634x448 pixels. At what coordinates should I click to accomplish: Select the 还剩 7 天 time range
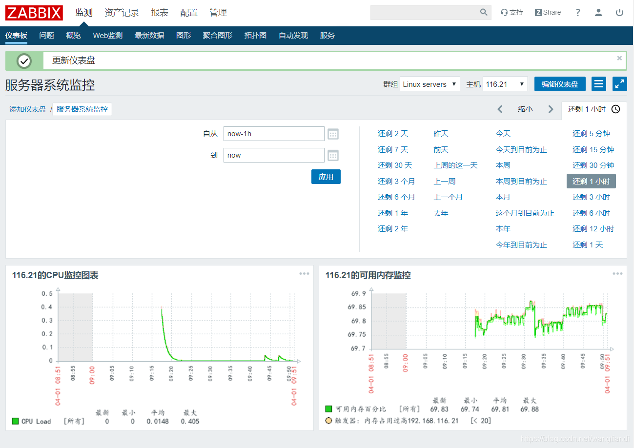[x=393, y=149]
